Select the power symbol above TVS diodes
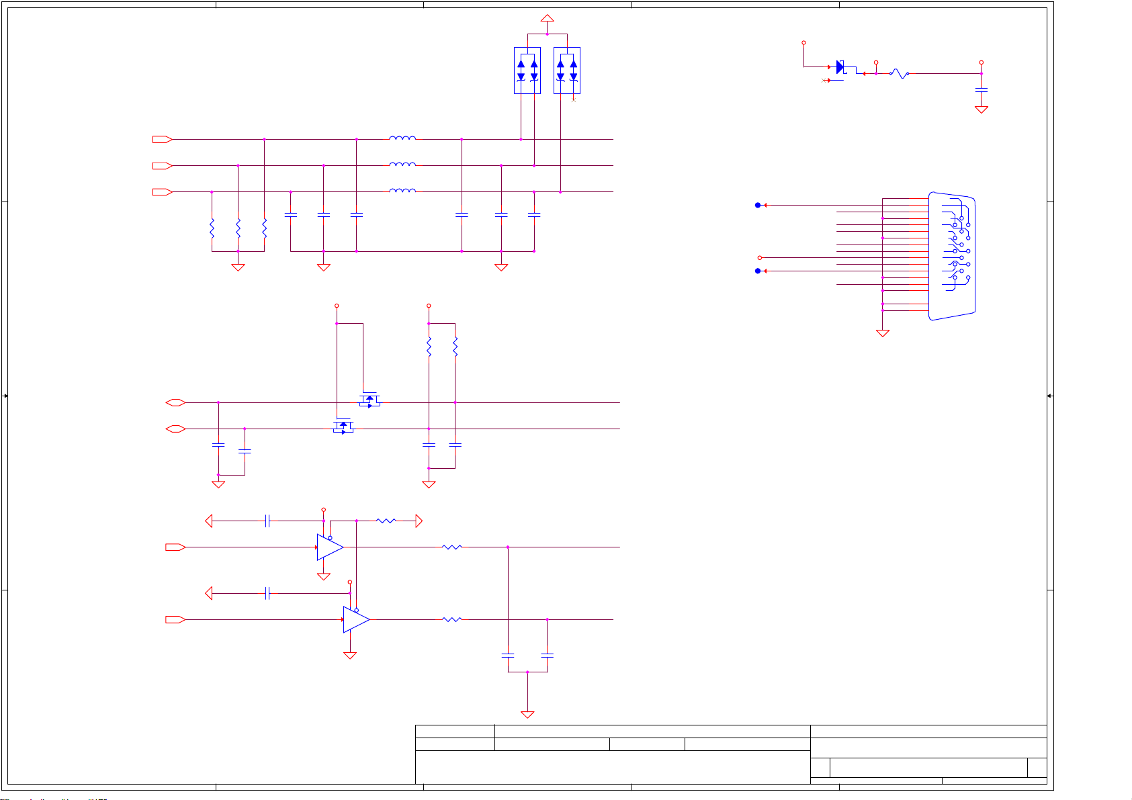Screen dimensions: 1132x800 [547, 18]
